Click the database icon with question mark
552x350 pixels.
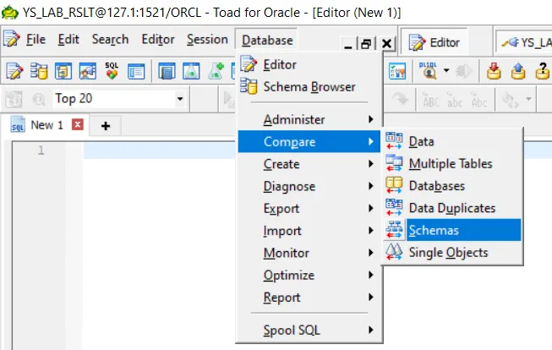tap(543, 72)
